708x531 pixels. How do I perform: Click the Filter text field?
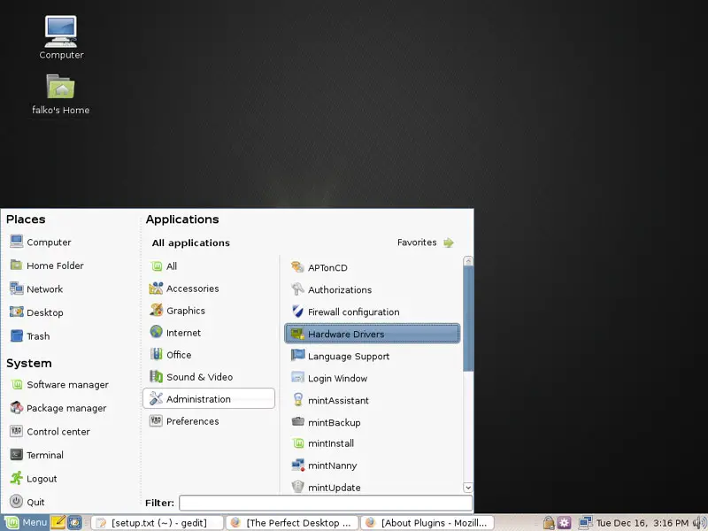coord(326,503)
